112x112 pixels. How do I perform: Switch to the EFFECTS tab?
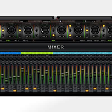(x=16, y=41)
